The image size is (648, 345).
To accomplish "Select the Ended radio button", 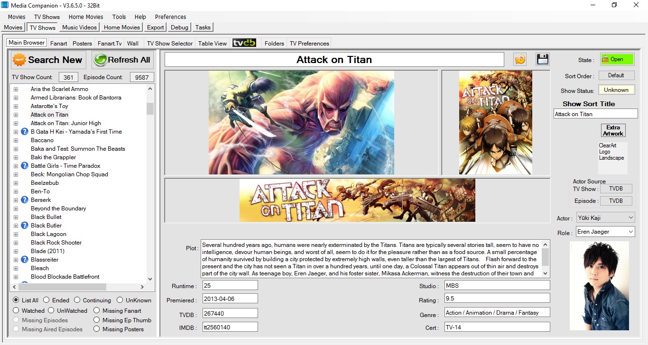I will tap(46, 300).
